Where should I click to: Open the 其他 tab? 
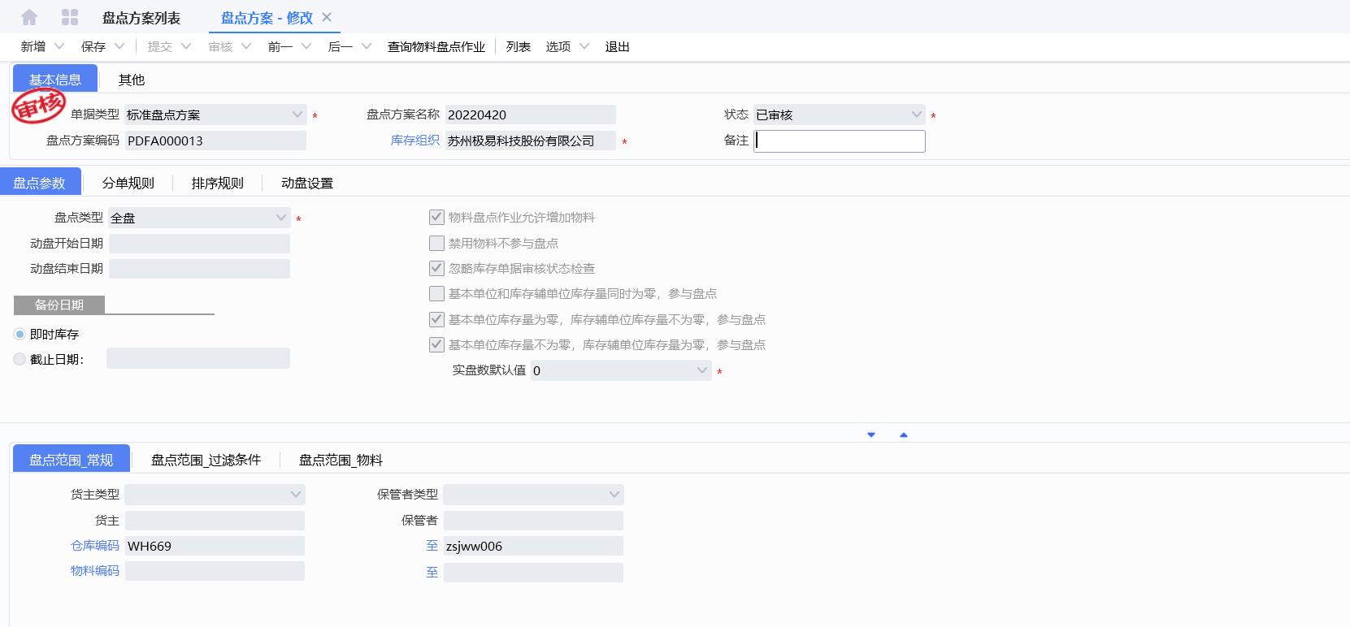(132, 80)
